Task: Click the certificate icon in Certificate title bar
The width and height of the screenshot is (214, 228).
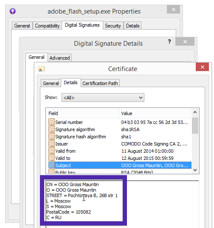Action: (42, 69)
